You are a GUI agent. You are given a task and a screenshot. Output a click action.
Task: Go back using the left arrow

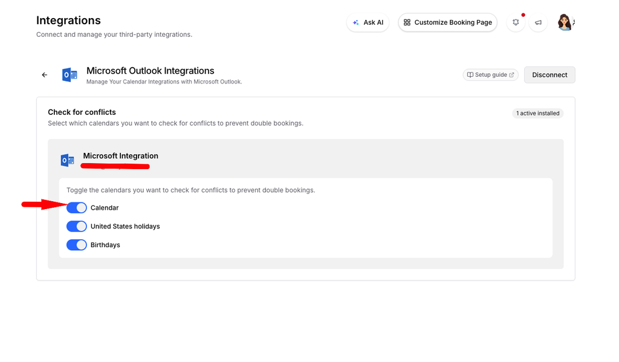click(x=45, y=74)
